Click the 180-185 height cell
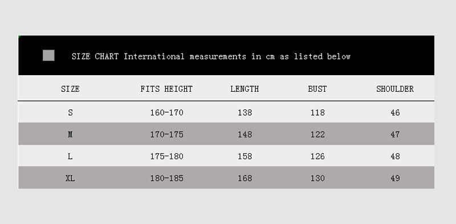 166,178
